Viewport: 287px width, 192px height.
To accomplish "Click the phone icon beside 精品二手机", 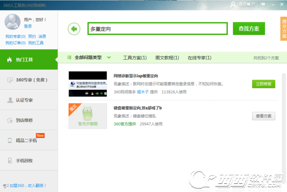I will coord(10,140).
